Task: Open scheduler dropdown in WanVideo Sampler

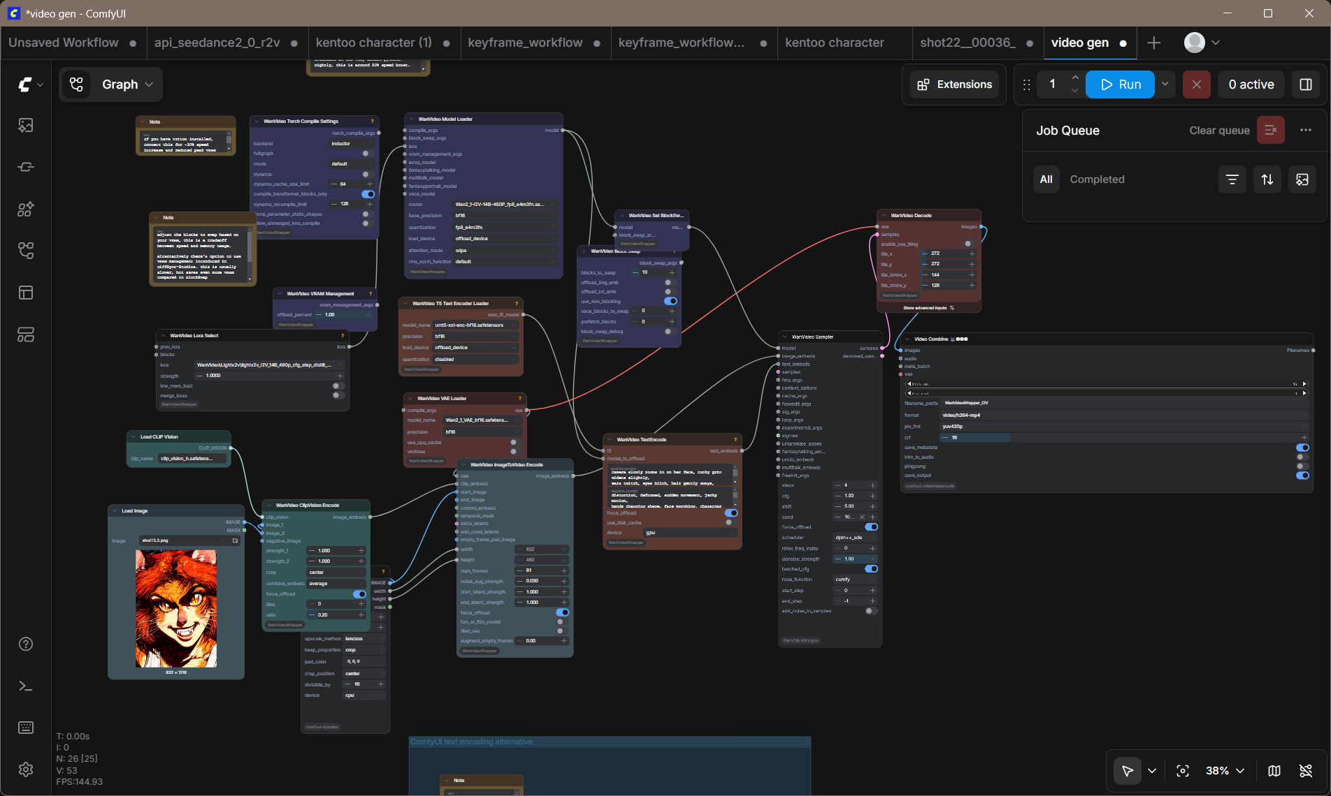Action: point(856,538)
